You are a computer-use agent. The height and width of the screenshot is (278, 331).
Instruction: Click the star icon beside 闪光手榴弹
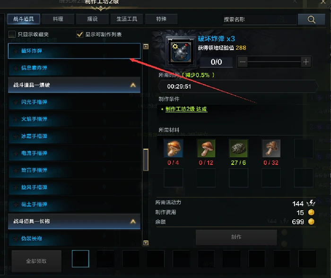pos(16,102)
